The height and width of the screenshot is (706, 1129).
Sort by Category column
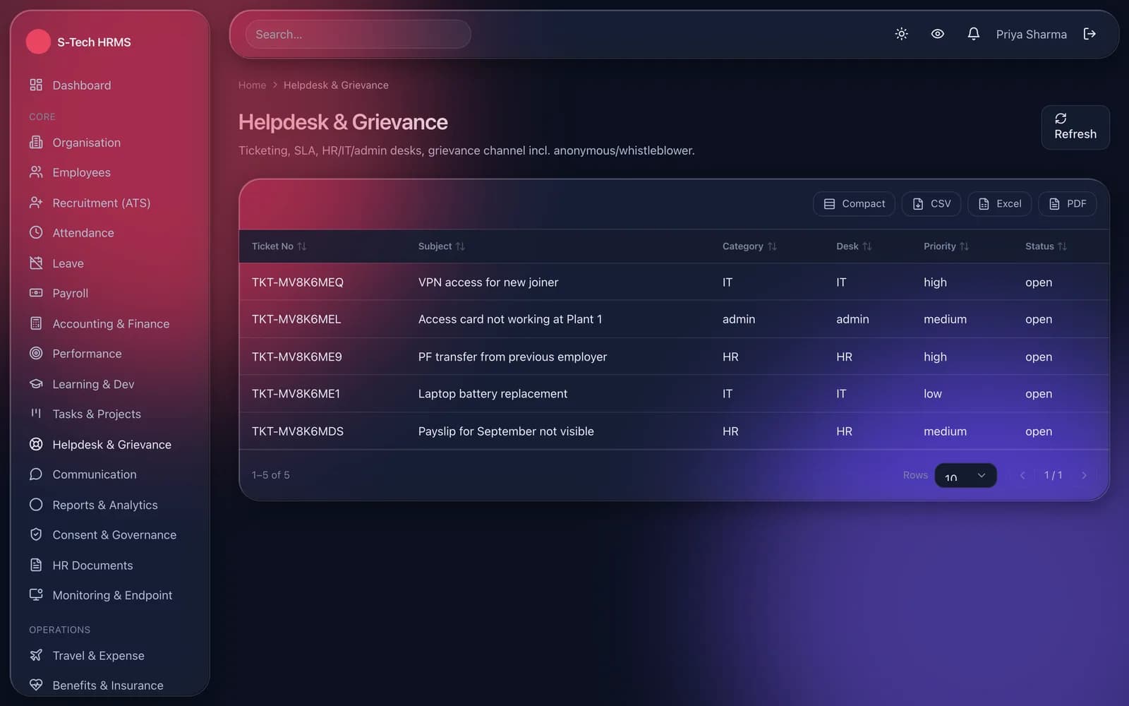[749, 246]
